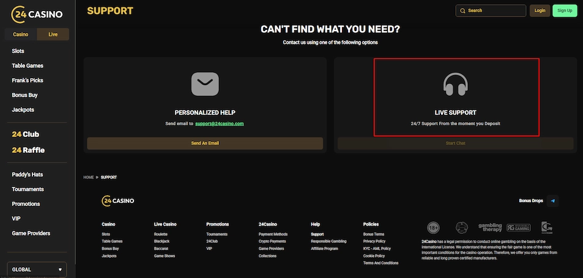Open footer Collections link
This screenshot has width=583, height=278.
268,256
